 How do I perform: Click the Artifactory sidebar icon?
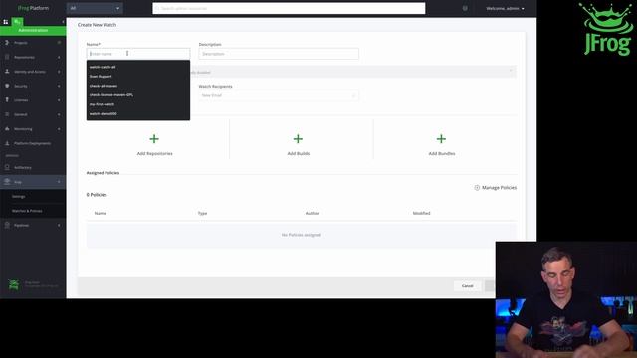(x=7, y=167)
